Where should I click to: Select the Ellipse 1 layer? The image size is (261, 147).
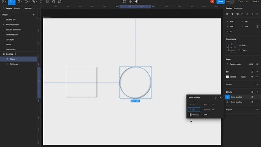click(19, 59)
